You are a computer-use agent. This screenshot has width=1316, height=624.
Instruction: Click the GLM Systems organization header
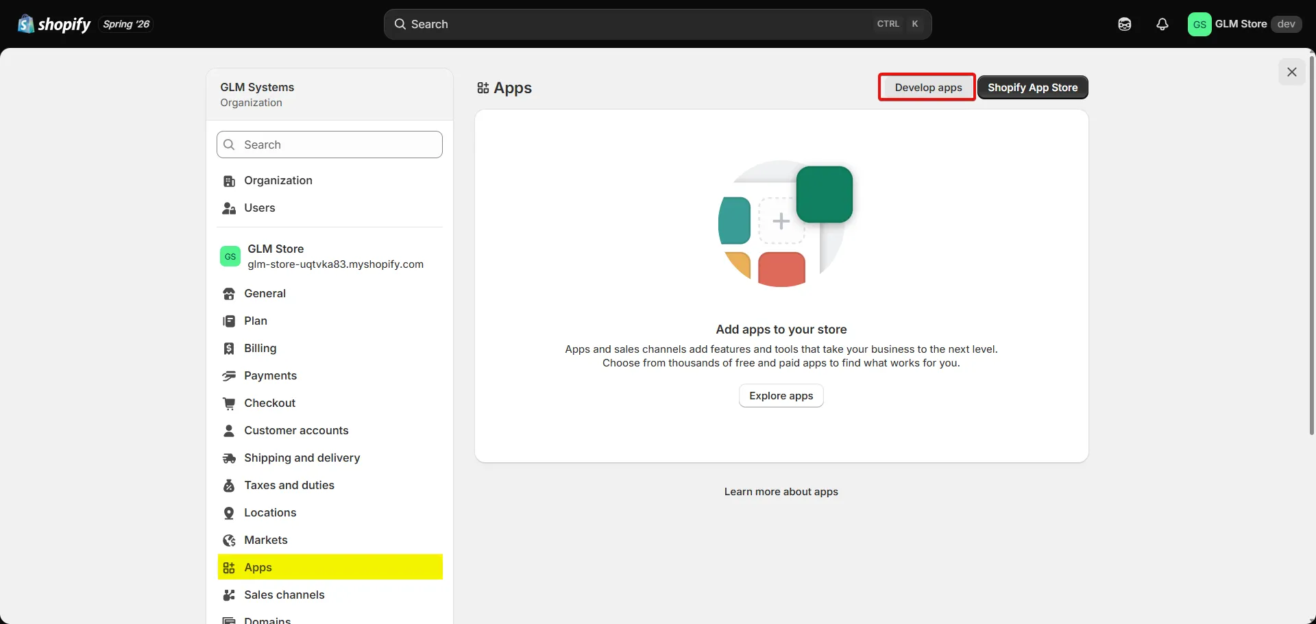pos(330,95)
